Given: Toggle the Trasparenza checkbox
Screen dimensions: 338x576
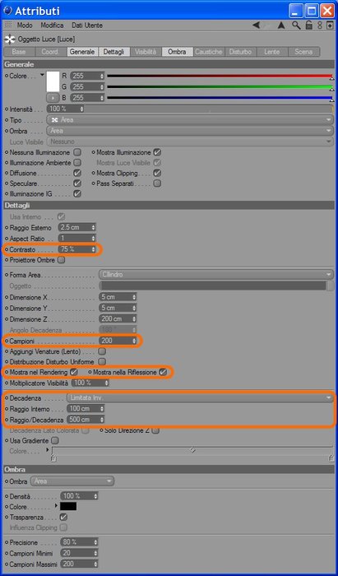Looking at the screenshot, I should (63, 518).
